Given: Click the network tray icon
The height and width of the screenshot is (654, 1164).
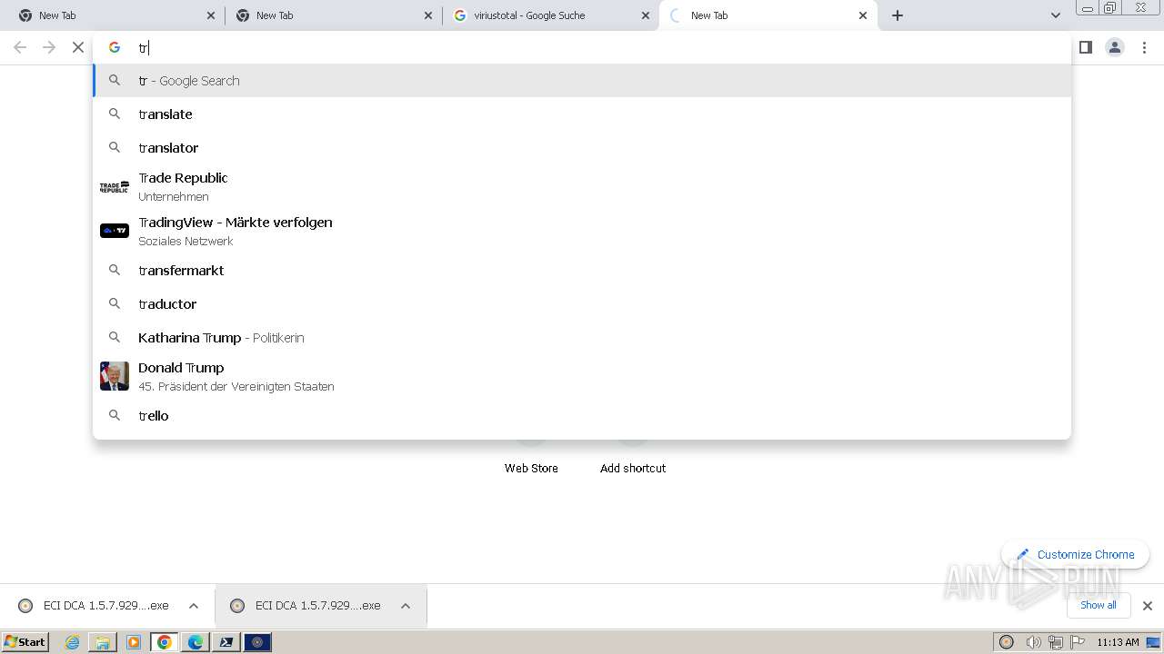Looking at the screenshot, I should coord(1056,642).
